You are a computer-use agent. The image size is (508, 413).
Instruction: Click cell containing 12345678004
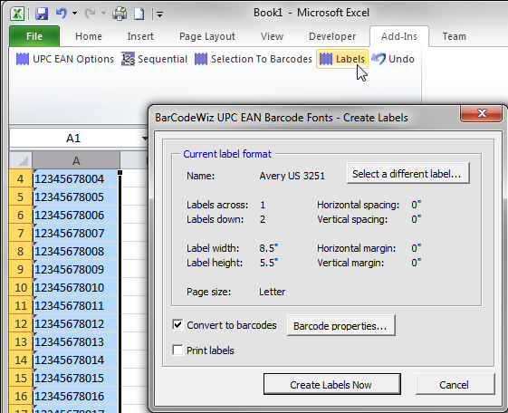pos(76,178)
